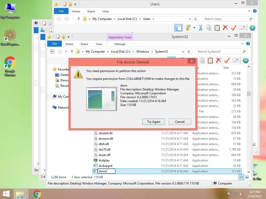Viewport: 266px width, 199px height.
Task: Click the Copy icon in Users window toolbar
Action: pyautogui.click(x=209, y=28)
